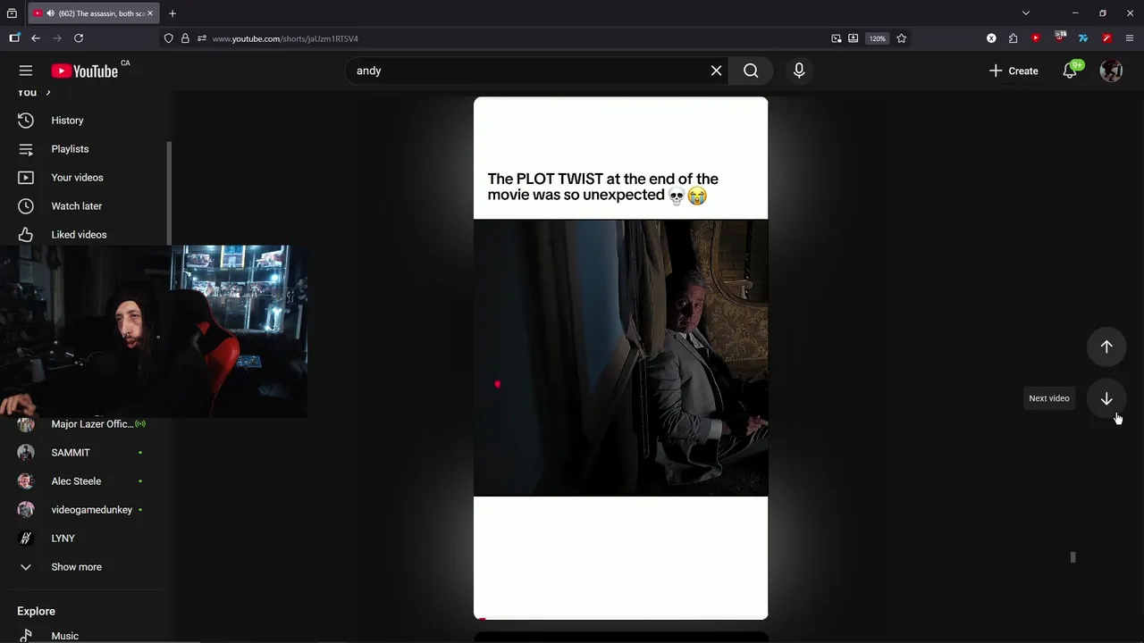The image size is (1144, 643).
Task: Start voice search with the microphone
Action: 799,71
